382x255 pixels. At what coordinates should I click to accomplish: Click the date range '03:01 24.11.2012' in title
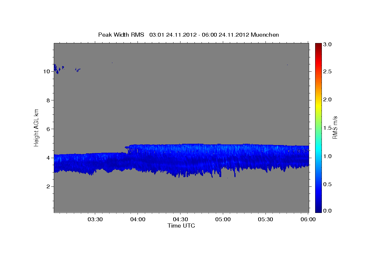point(172,35)
